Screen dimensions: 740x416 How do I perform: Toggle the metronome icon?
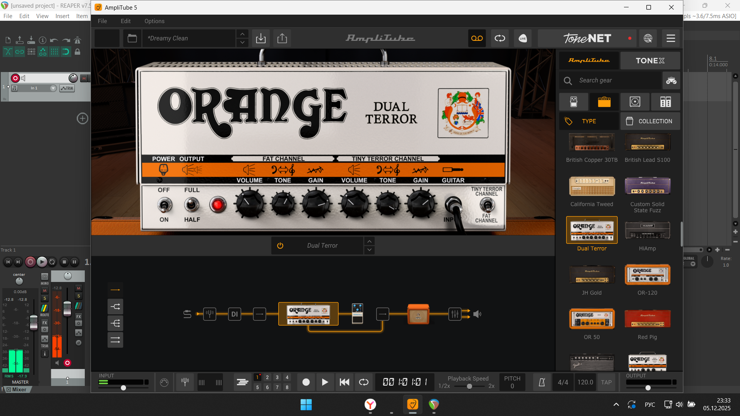tap(542, 382)
